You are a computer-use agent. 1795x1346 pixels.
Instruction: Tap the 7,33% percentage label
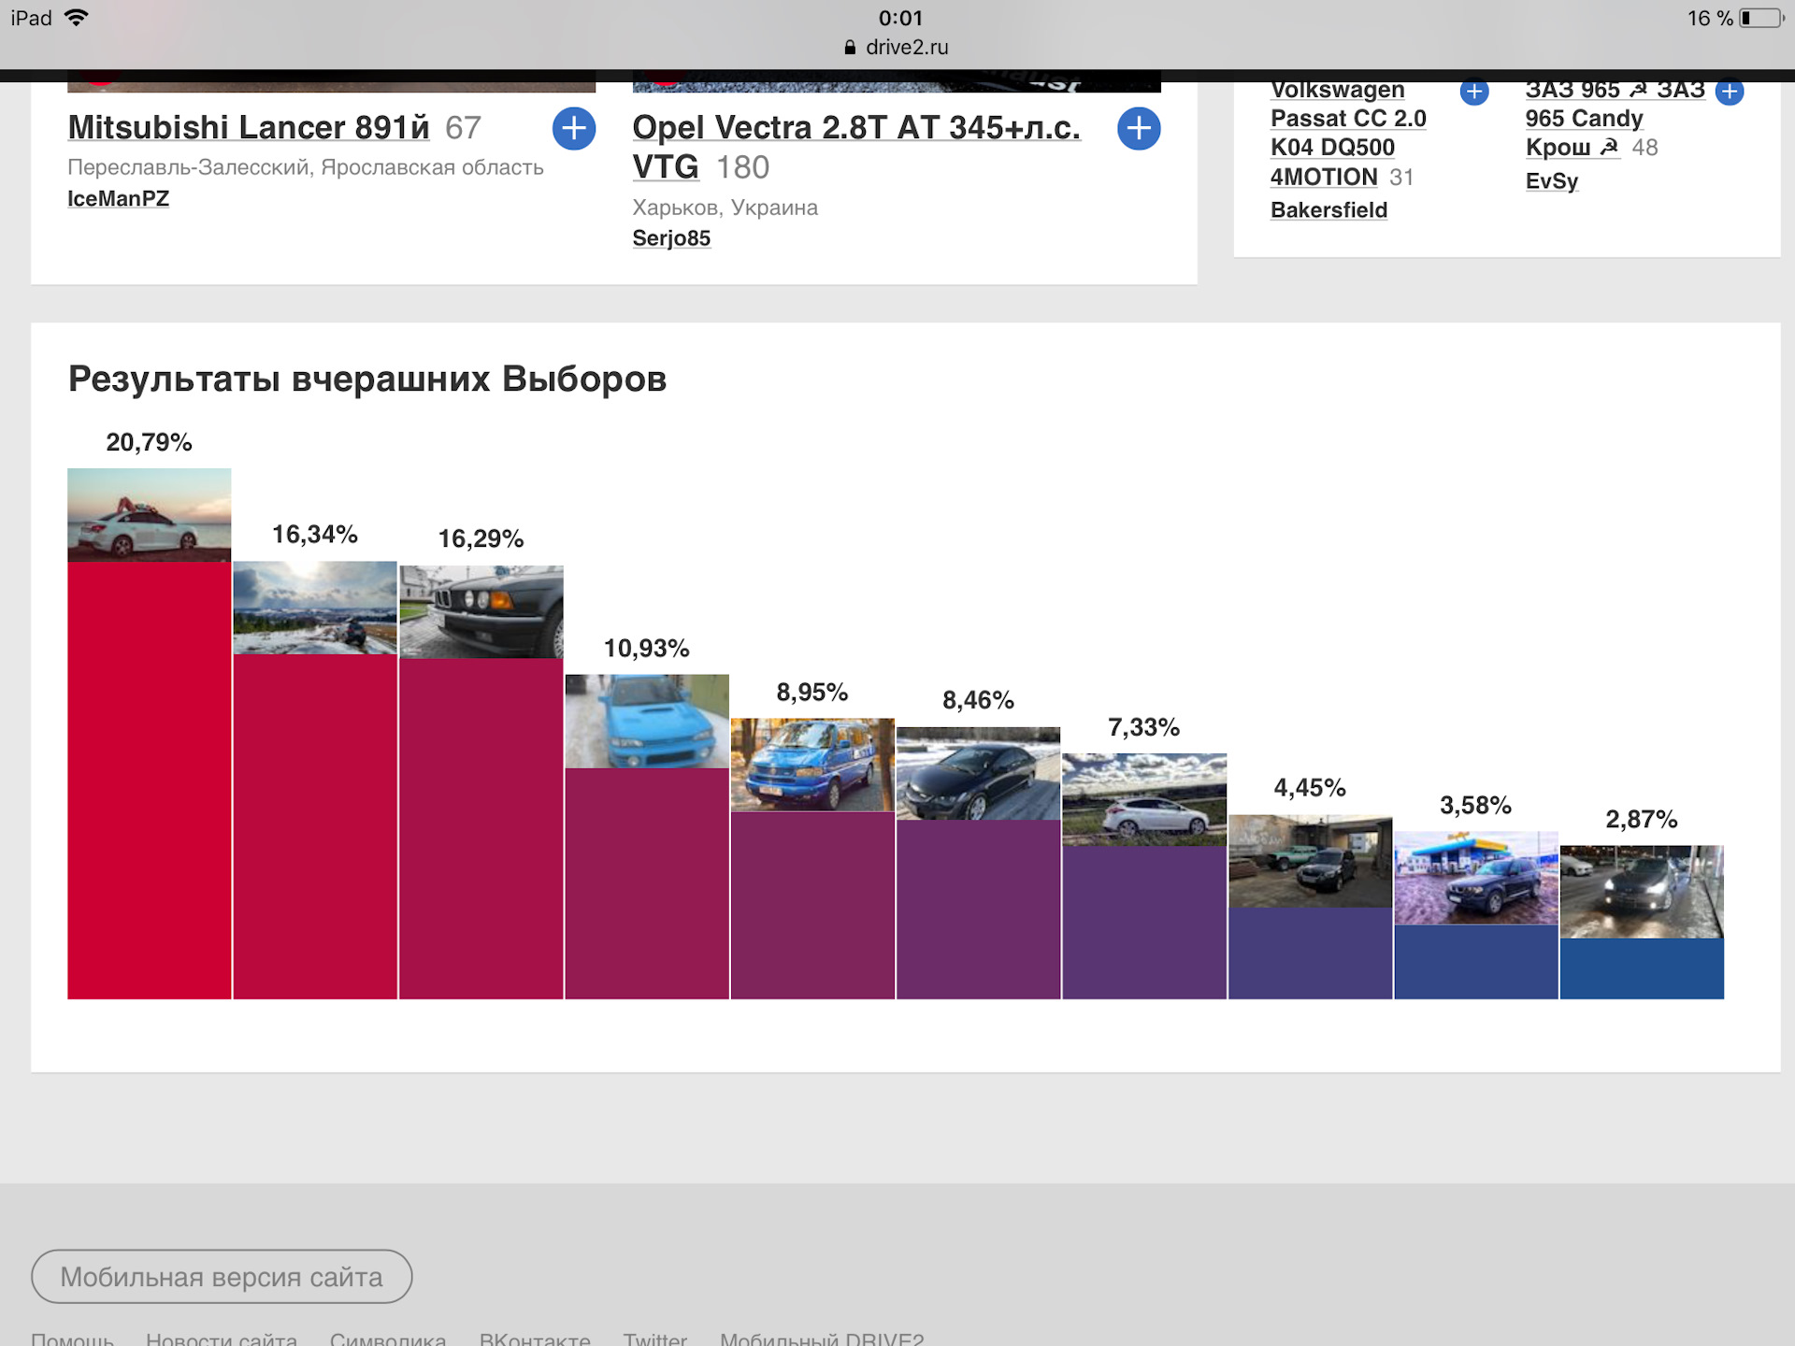pos(1144,727)
